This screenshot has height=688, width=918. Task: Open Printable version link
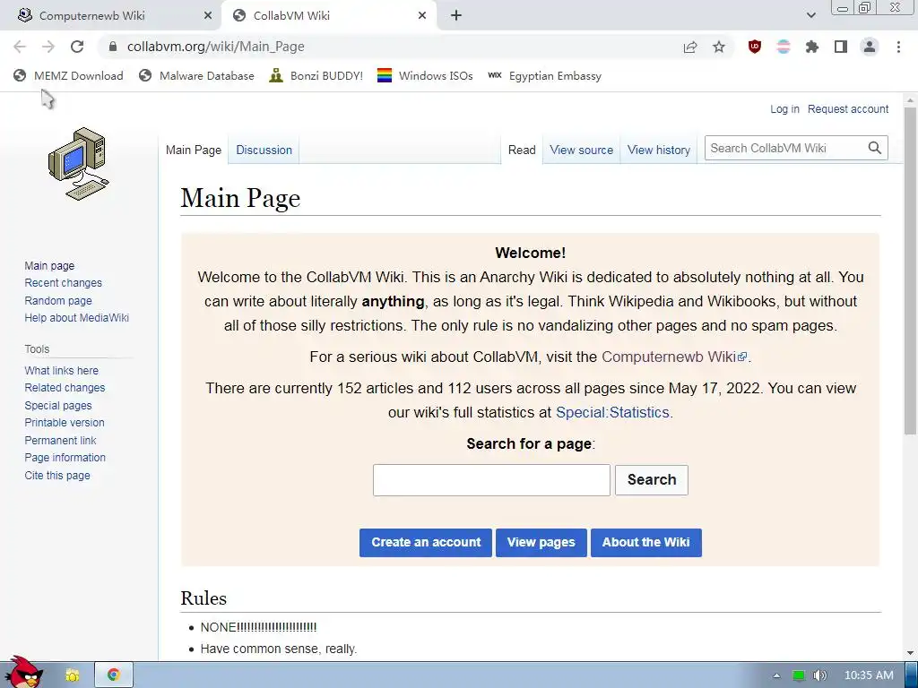pos(65,423)
